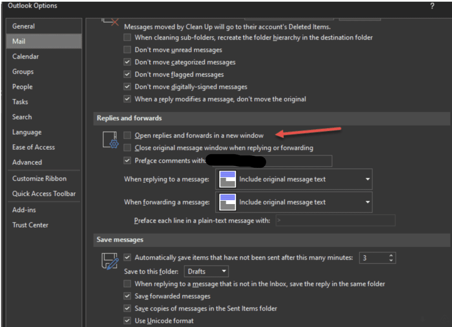The image size is (452, 327).
Task: Uncheck Save forwarded messages
Action: click(127, 296)
